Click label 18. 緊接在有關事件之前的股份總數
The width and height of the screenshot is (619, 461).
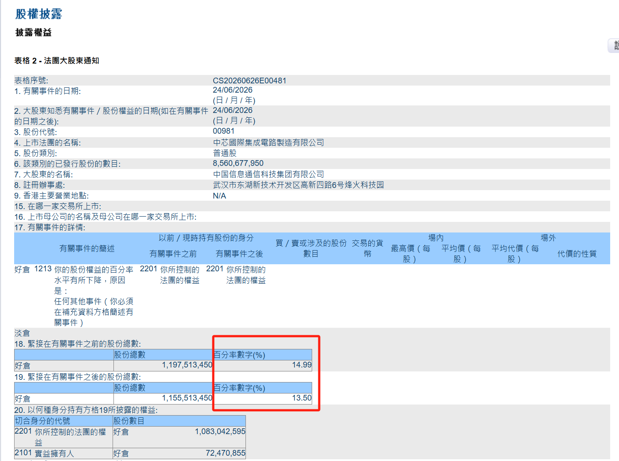point(77,344)
